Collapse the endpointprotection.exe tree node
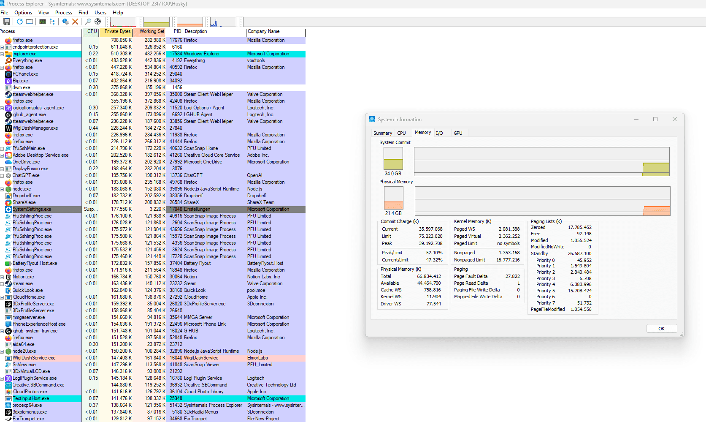The width and height of the screenshot is (706, 422). [x=2, y=47]
